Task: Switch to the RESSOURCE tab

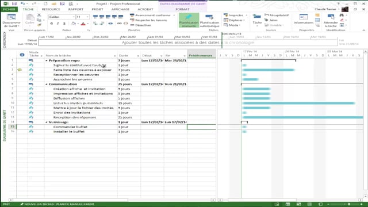Action: [51, 9]
